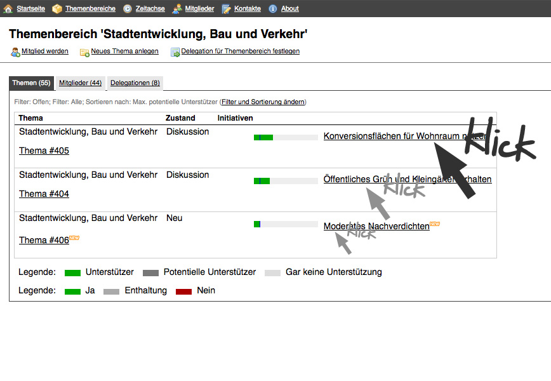Click support bar for Thema #405 initiative

pyautogui.click(x=286, y=137)
